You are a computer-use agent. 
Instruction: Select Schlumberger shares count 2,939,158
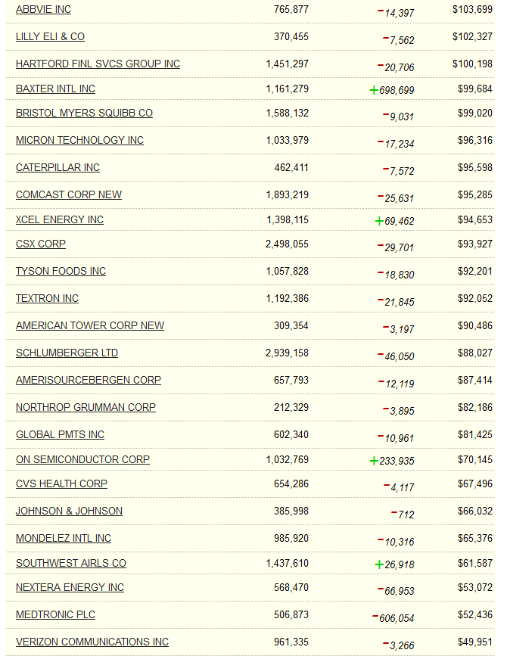[287, 353]
